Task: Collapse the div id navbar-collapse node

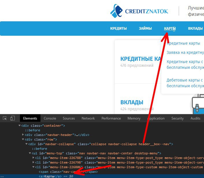Action: click(26, 144)
